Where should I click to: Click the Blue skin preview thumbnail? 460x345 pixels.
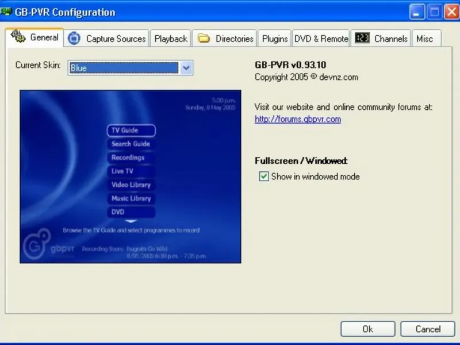(131, 177)
